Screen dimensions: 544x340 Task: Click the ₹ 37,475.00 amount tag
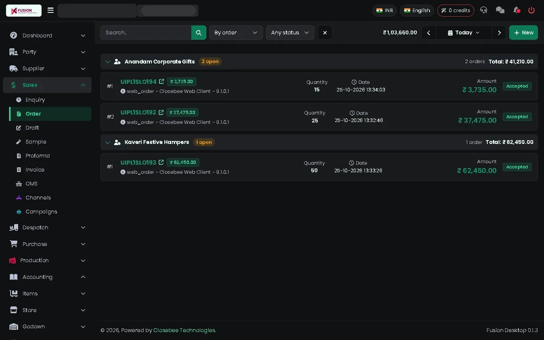(x=182, y=113)
